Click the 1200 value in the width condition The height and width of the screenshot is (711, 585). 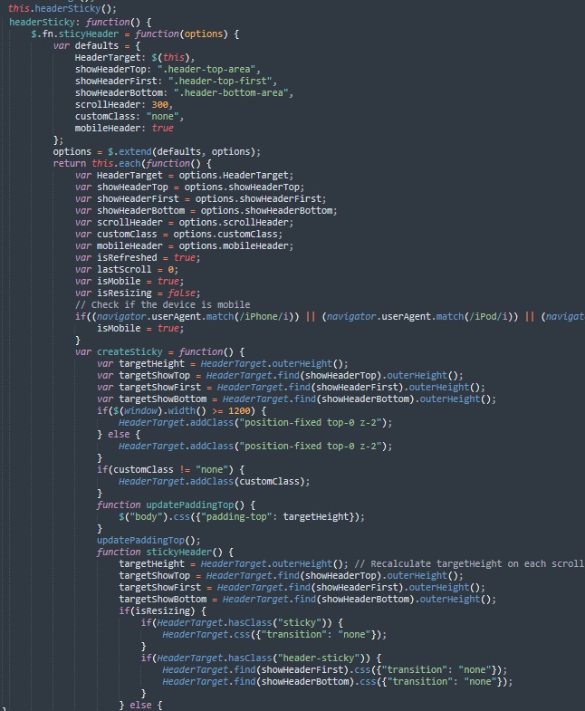tap(239, 411)
